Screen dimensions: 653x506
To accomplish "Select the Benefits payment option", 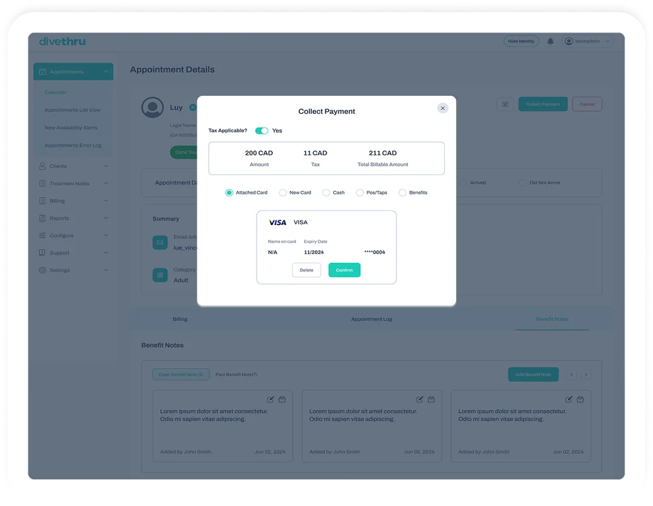I will tap(402, 192).
